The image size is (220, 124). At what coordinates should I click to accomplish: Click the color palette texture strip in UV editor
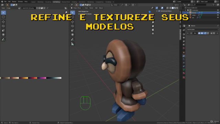pyautogui.click(x=31, y=78)
